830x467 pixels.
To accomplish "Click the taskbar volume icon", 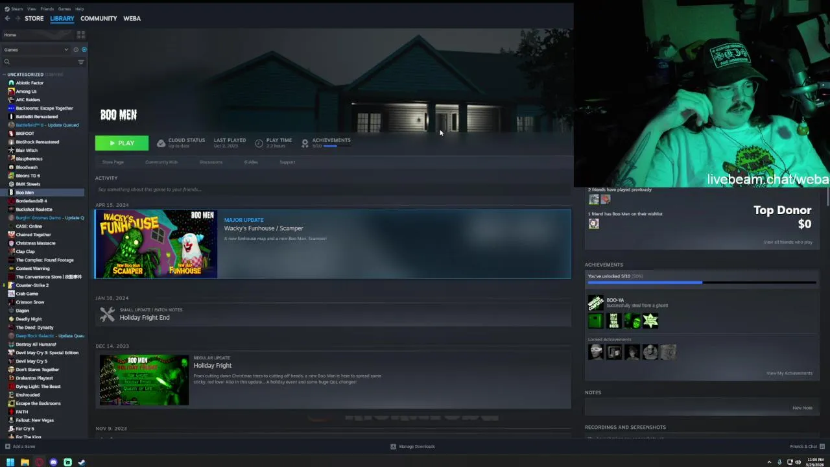I will pyautogui.click(x=798, y=462).
